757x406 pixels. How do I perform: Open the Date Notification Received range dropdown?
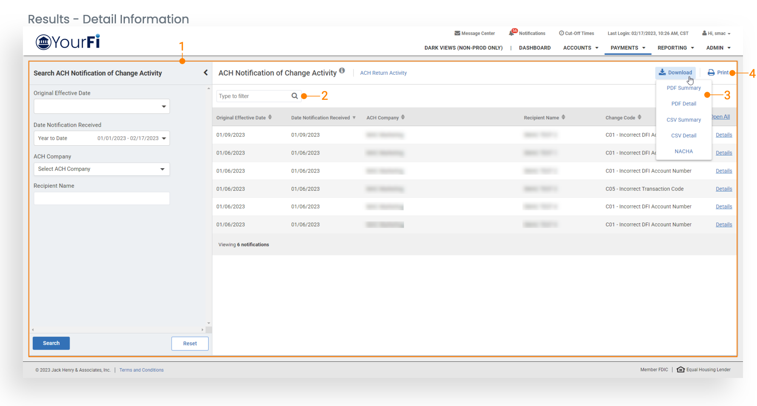164,138
